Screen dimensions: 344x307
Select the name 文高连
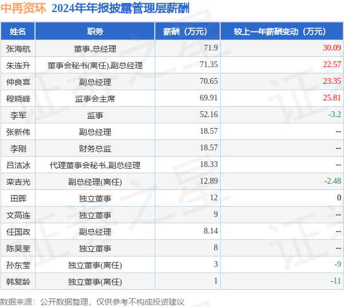(18, 215)
